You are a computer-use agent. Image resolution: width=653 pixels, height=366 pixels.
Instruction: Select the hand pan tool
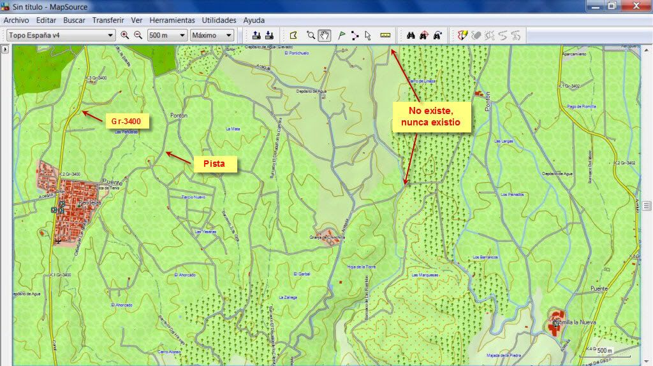tap(325, 36)
